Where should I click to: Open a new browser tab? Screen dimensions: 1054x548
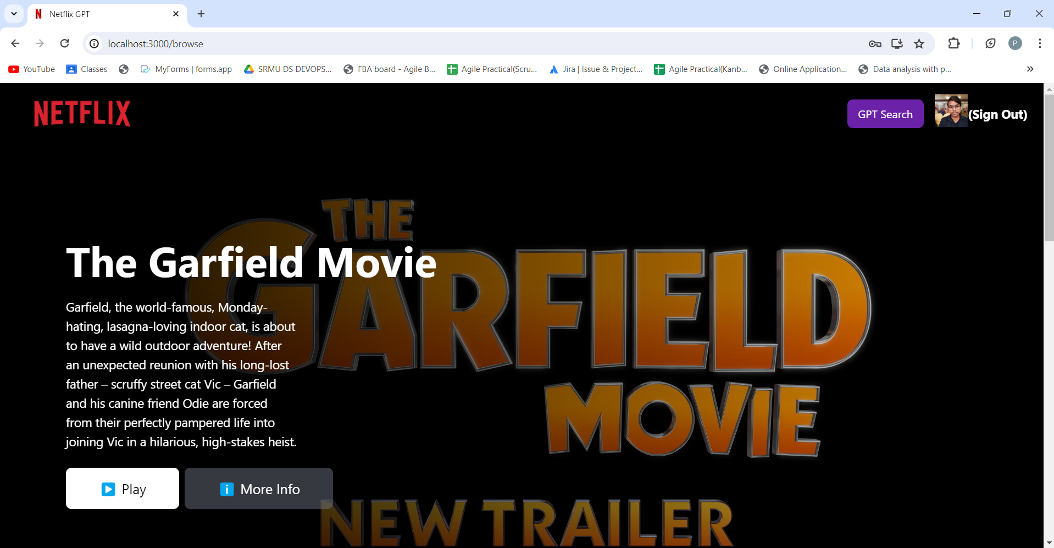(201, 14)
